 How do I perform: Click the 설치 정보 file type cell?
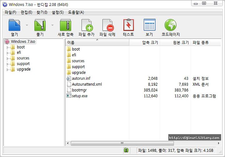point(200,78)
